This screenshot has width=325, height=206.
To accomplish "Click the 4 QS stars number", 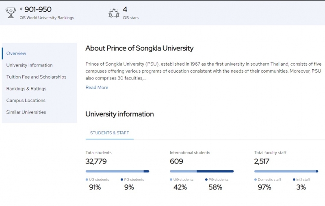I will [x=125, y=9].
